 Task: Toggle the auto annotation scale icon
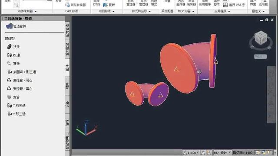point(209,153)
